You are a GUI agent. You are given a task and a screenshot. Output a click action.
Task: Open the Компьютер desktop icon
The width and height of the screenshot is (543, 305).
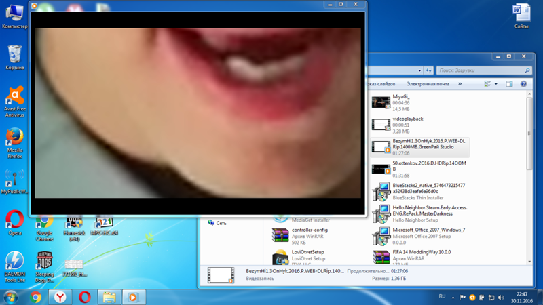[14, 16]
